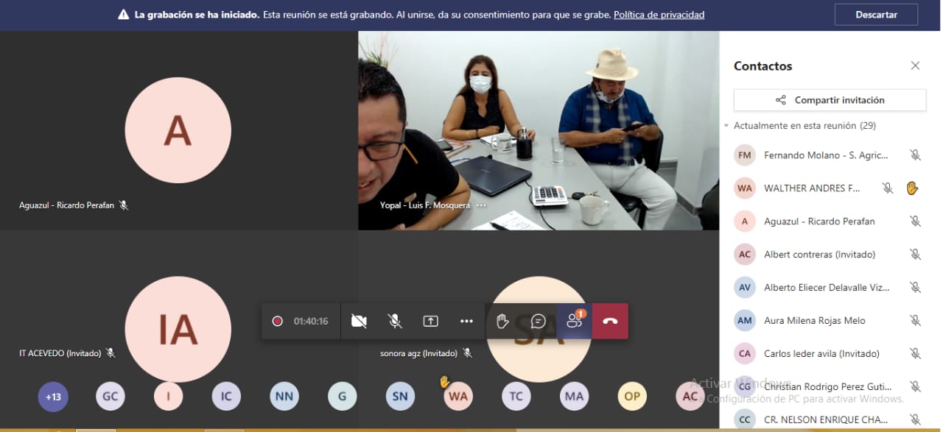Open more options for Yopal - Luis F. Mosquera

(x=481, y=205)
